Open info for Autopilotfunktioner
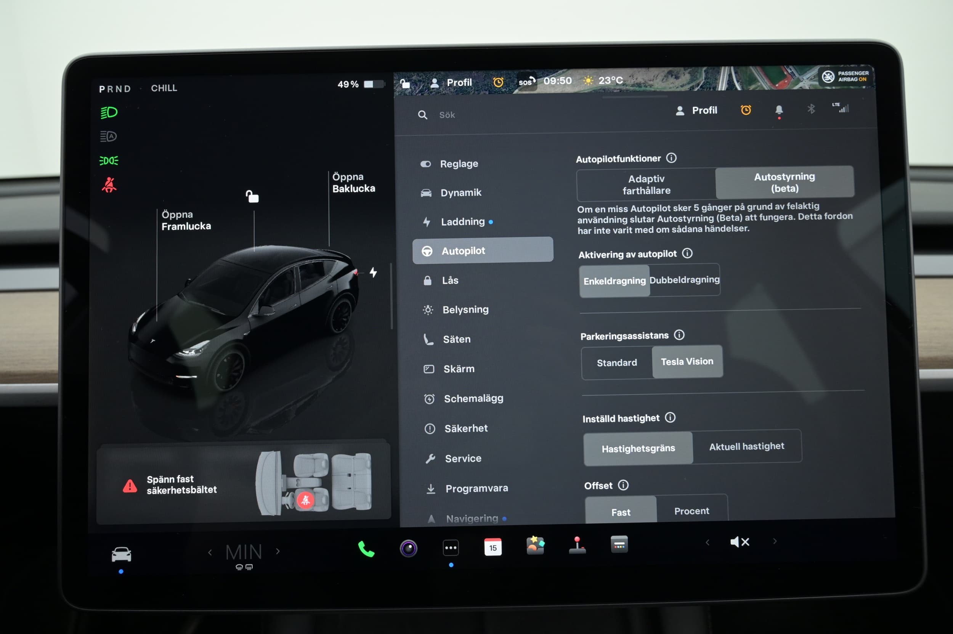This screenshot has height=634, width=953. point(671,158)
